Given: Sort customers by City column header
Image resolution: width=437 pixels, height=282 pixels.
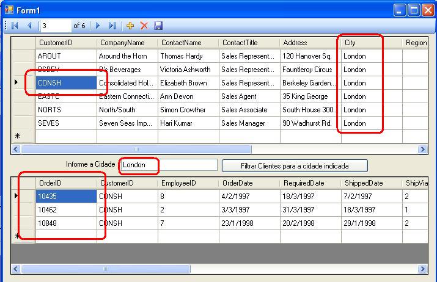Looking at the screenshot, I should coord(371,43).
